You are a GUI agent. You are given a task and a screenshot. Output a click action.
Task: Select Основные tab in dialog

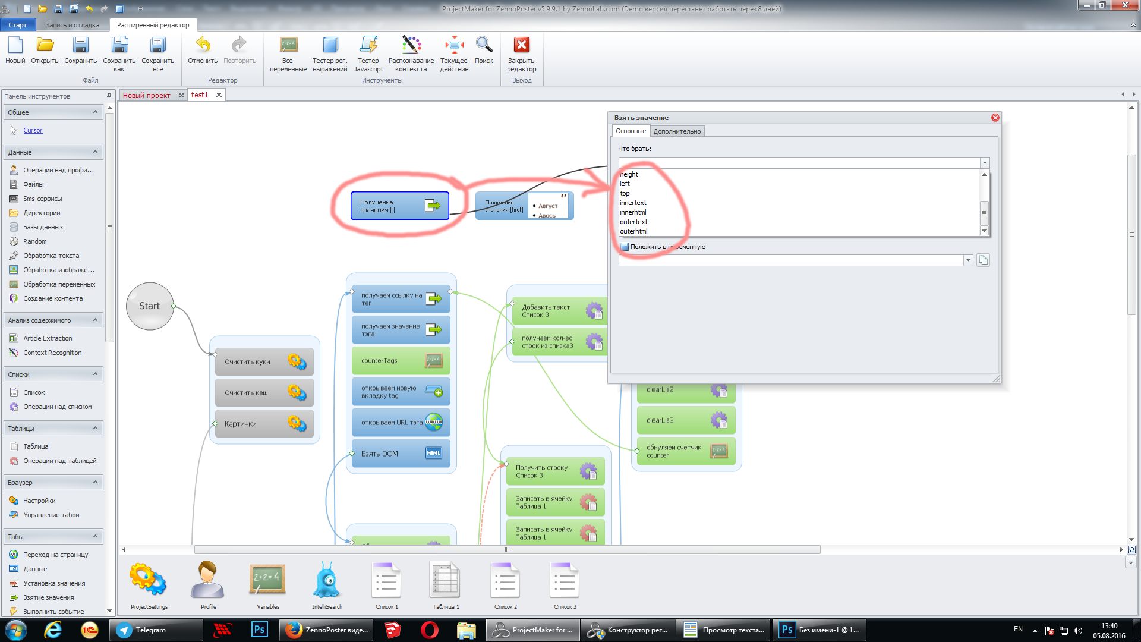pos(631,131)
